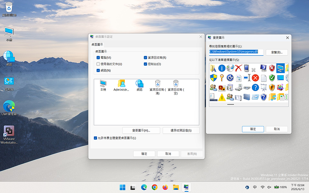309x193 pixels.
Task: Select the projector screen icon
Action: (264, 87)
